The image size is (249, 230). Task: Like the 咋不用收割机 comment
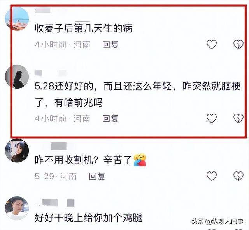point(212,176)
